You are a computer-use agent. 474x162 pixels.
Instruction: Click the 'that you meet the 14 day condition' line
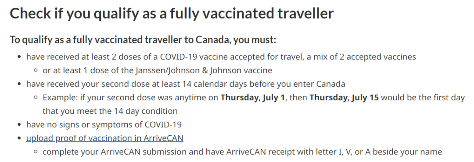pyautogui.click(x=110, y=111)
